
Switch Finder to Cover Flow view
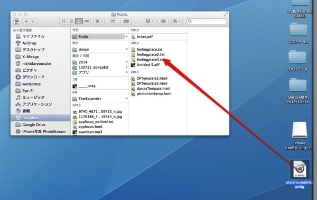coord(87,21)
